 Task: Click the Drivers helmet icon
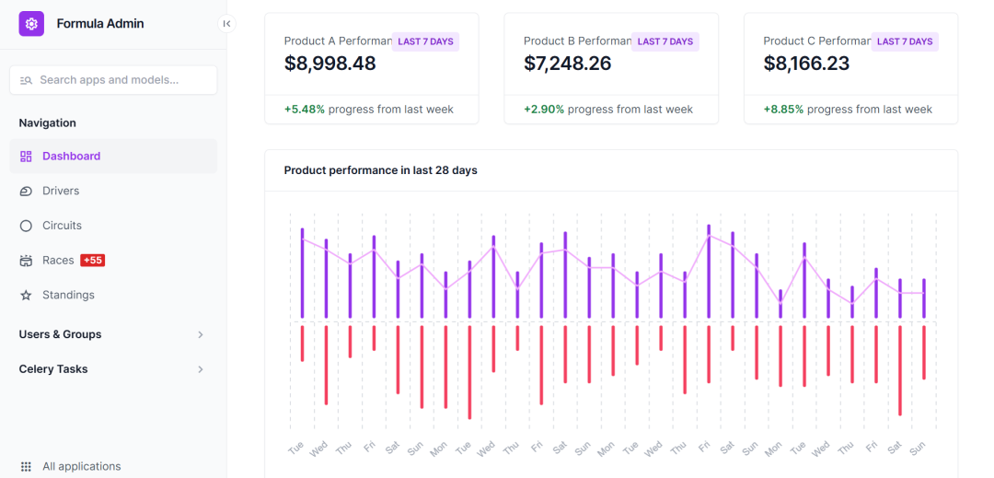26,191
